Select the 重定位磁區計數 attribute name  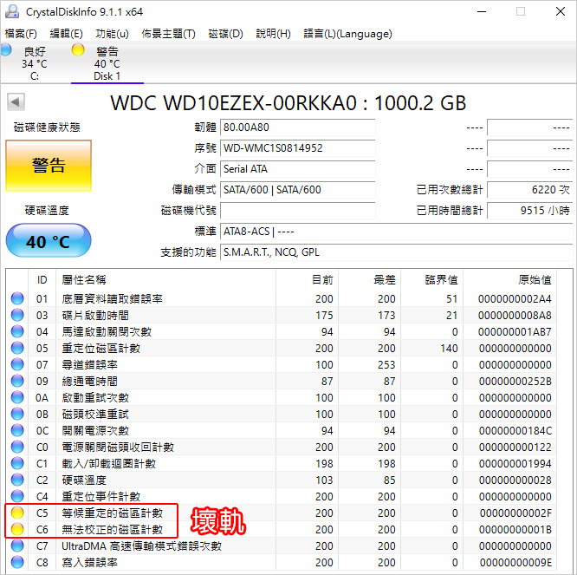100,348
